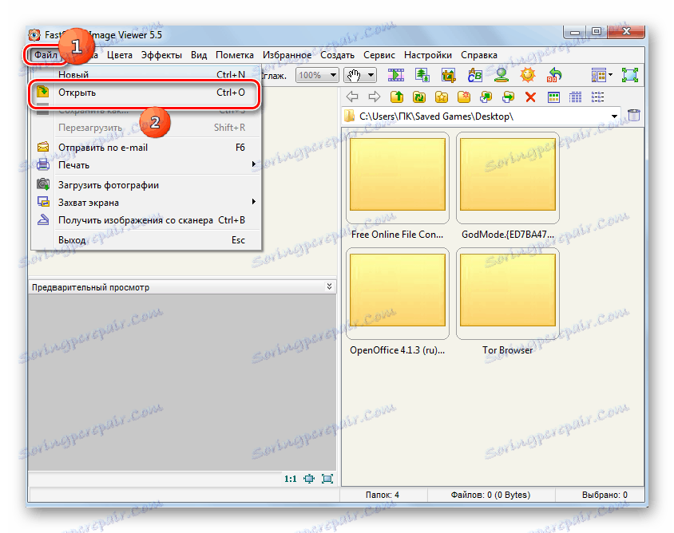
Task: Select Получить изображения со сканера
Action: click(x=146, y=220)
